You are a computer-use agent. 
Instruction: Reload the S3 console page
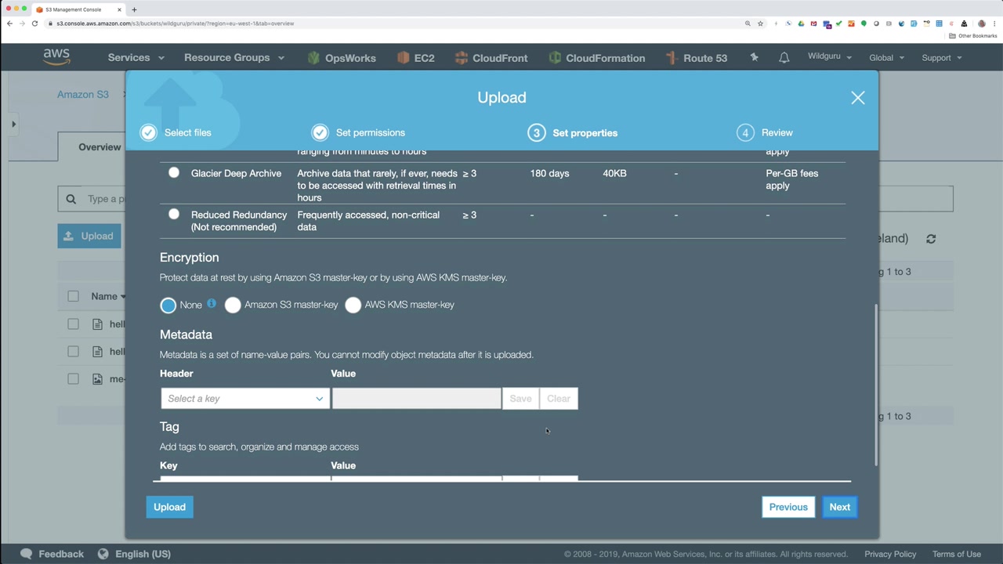pos(34,23)
